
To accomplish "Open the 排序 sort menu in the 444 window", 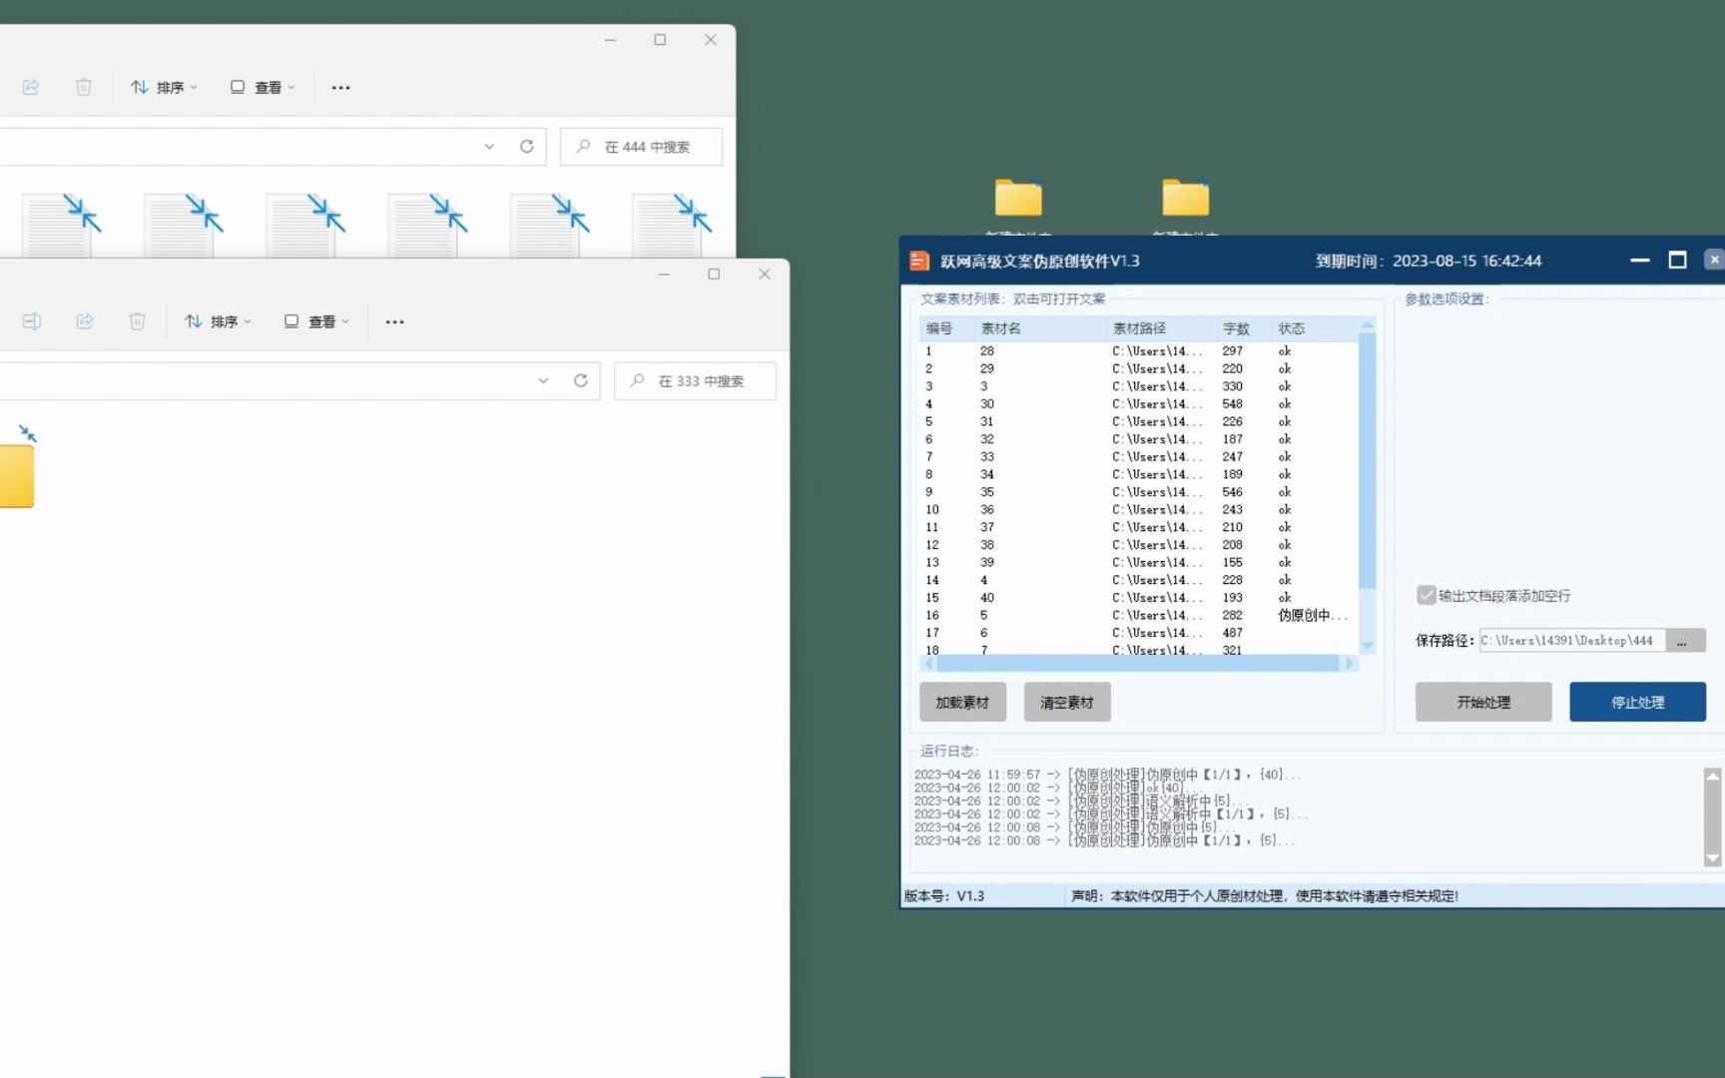I will pyautogui.click(x=164, y=87).
